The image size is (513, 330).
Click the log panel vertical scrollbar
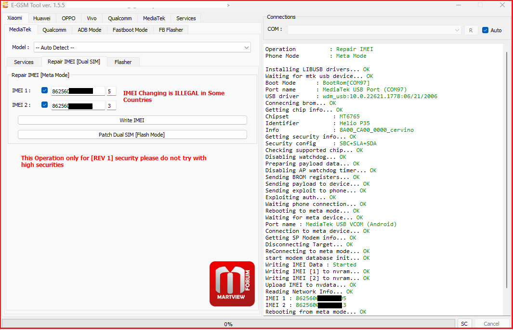pos(507,170)
